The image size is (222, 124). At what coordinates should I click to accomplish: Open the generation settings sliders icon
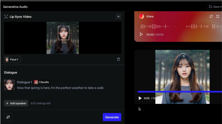point(8,117)
